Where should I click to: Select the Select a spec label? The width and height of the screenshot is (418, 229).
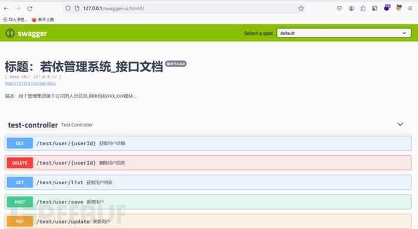[259, 33]
